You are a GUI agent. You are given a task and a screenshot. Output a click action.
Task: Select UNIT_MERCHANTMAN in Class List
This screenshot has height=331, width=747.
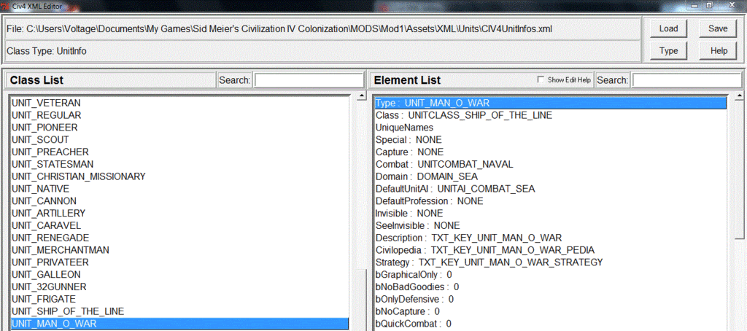tap(179, 250)
